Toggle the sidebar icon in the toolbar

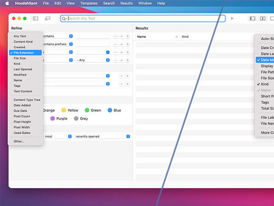pyautogui.click(x=35, y=18)
